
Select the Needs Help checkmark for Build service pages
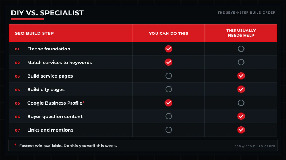pyautogui.click(x=241, y=76)
